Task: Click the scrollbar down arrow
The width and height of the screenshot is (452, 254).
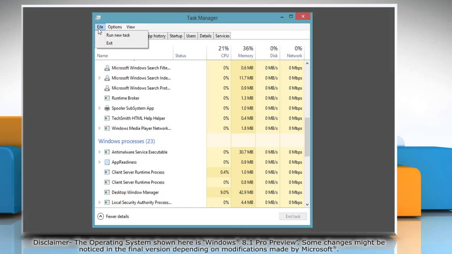Action: pos(307,204)
